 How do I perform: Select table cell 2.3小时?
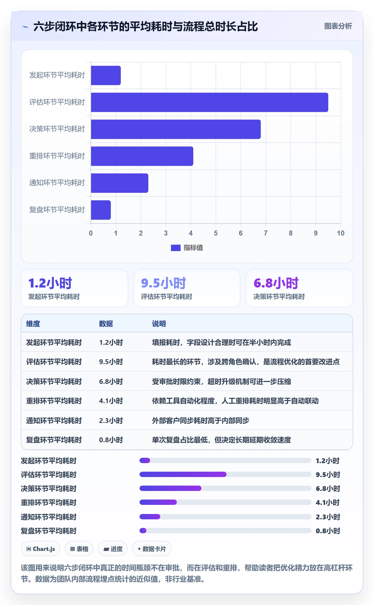click(111, 421)
